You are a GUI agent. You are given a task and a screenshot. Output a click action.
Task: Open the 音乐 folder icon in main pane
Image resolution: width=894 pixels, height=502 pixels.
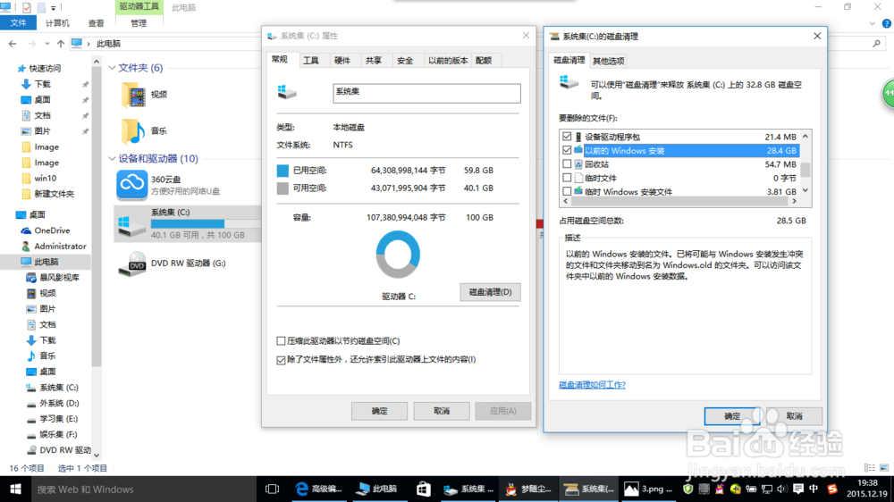tap(133, 131)
